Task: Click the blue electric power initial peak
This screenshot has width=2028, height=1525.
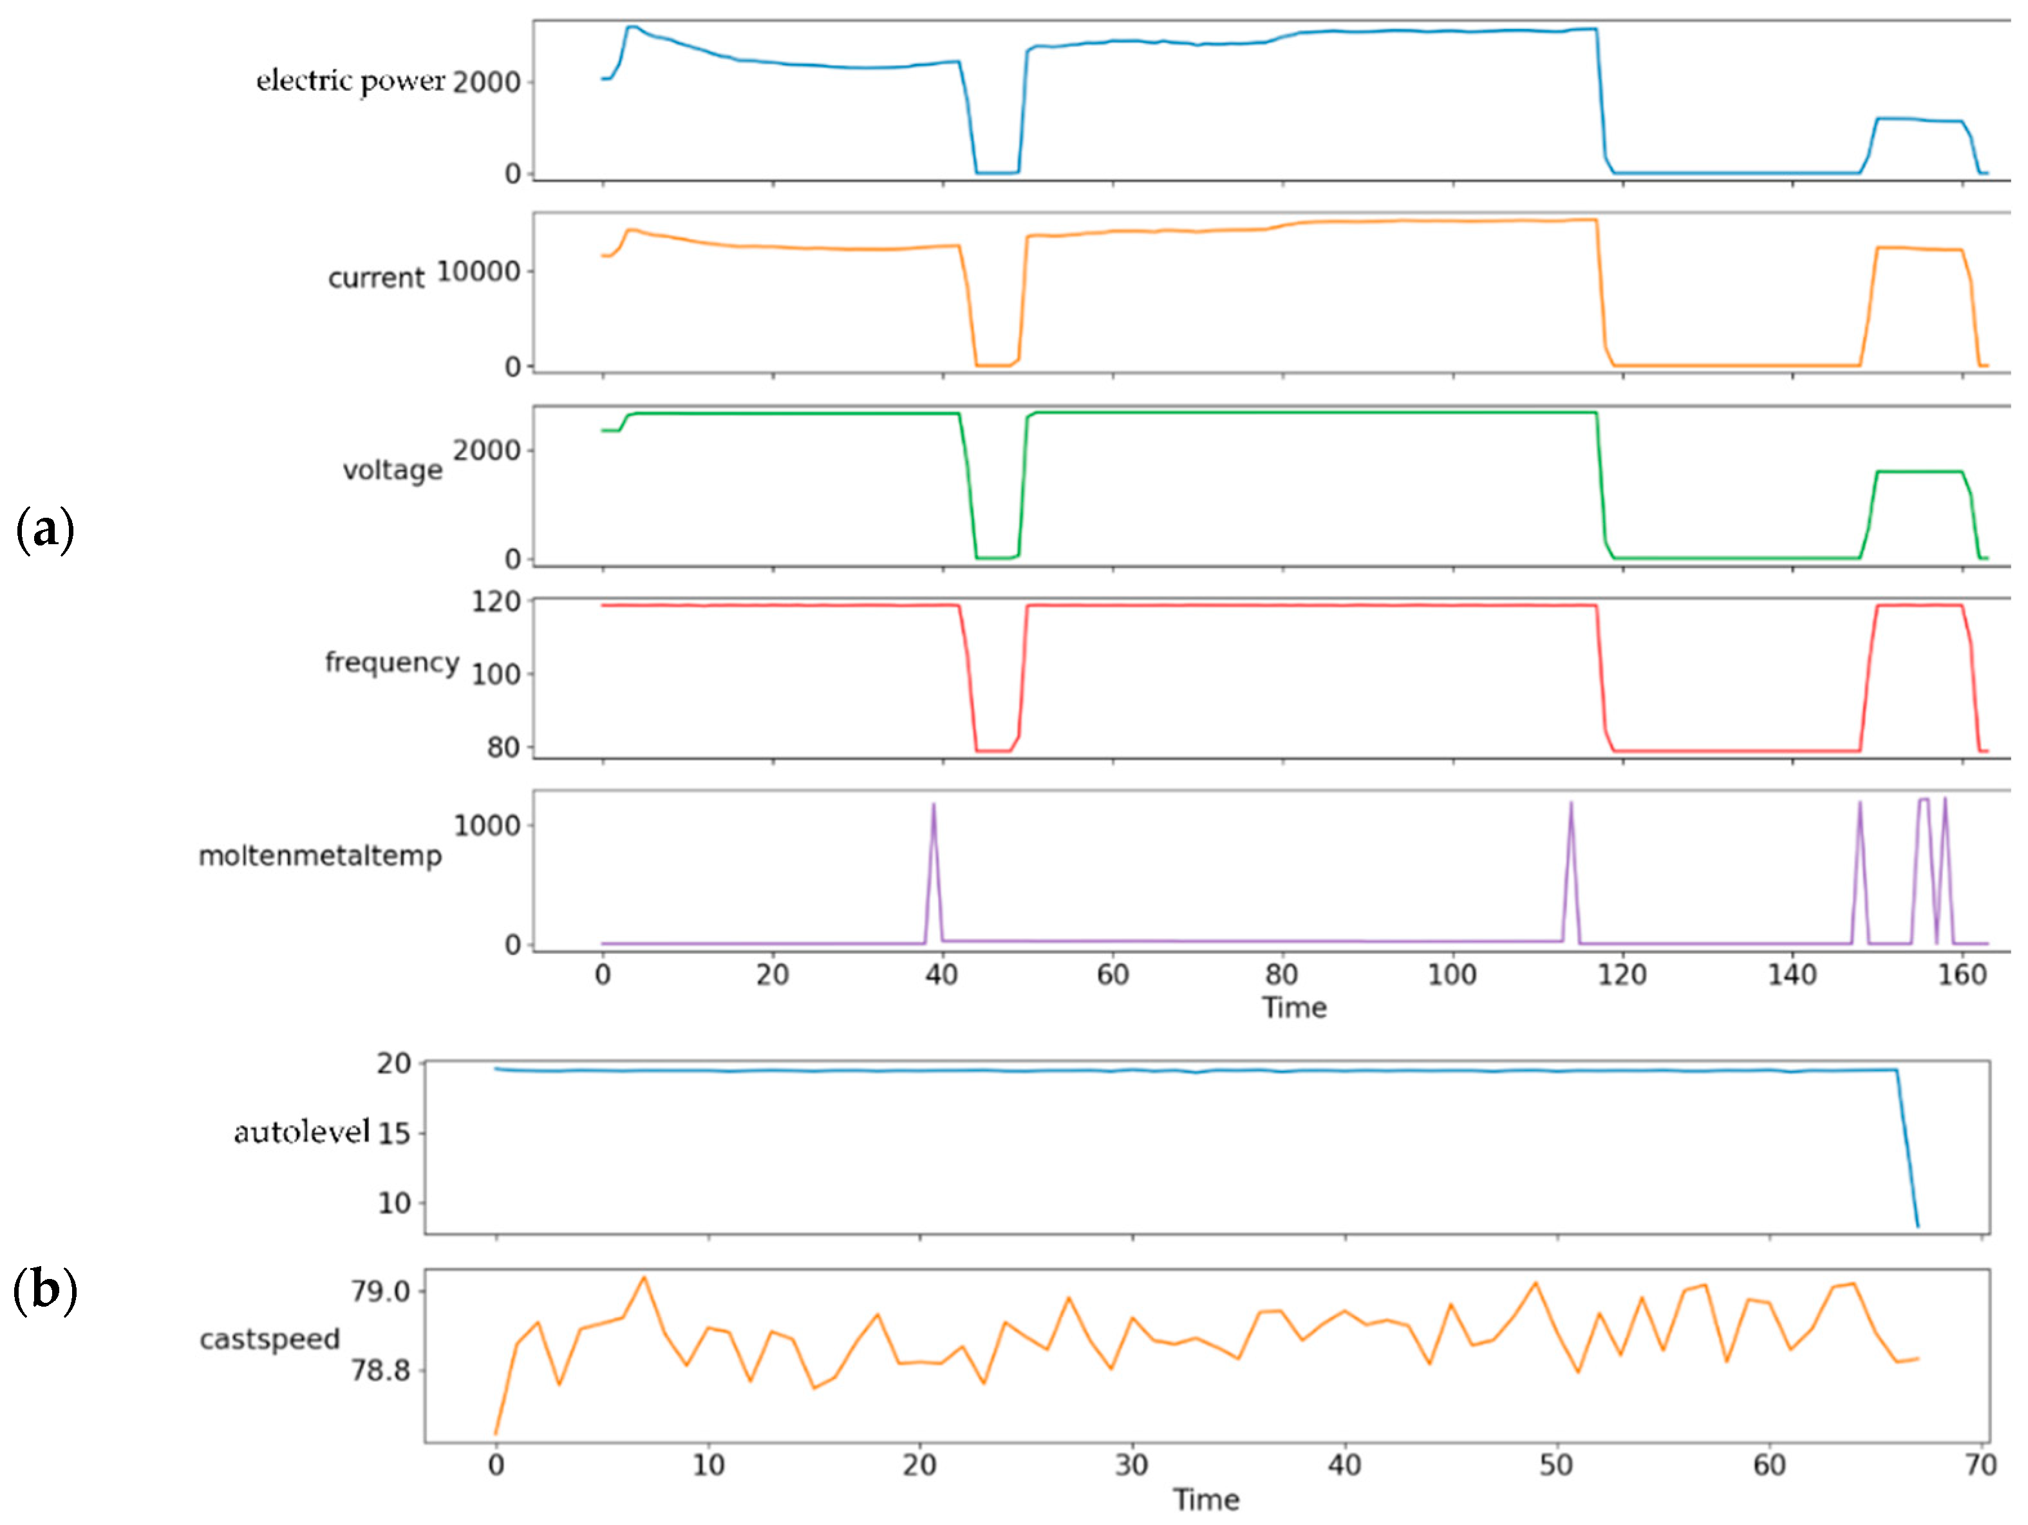Action: (x=633, y=28)
